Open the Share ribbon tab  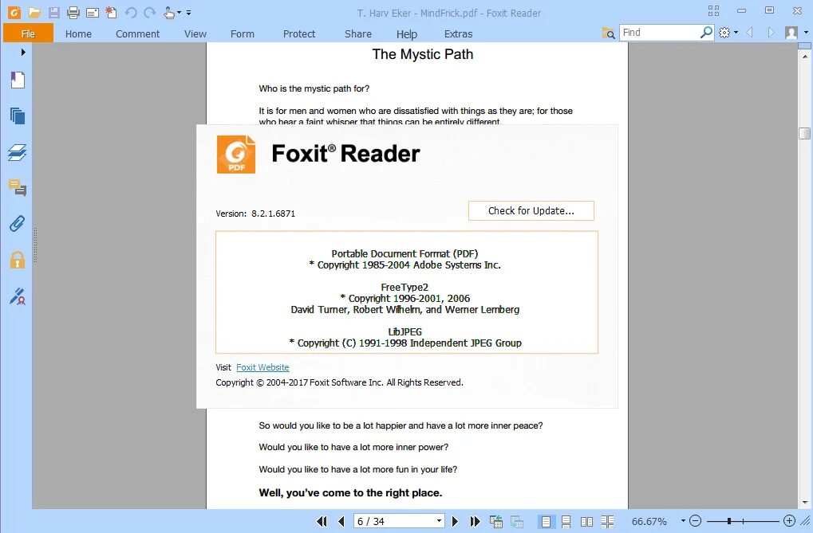click(x=357, y=33)
